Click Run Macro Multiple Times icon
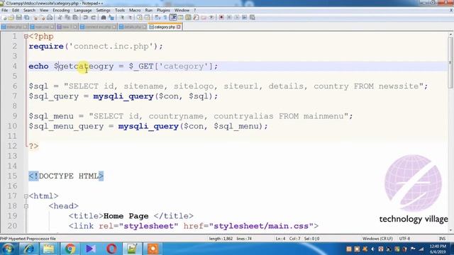 pos(245,18)
